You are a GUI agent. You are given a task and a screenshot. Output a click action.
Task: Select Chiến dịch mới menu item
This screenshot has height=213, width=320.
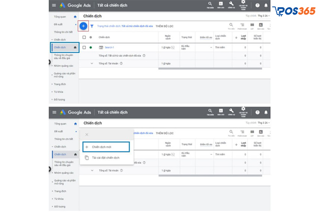point(106,147)
